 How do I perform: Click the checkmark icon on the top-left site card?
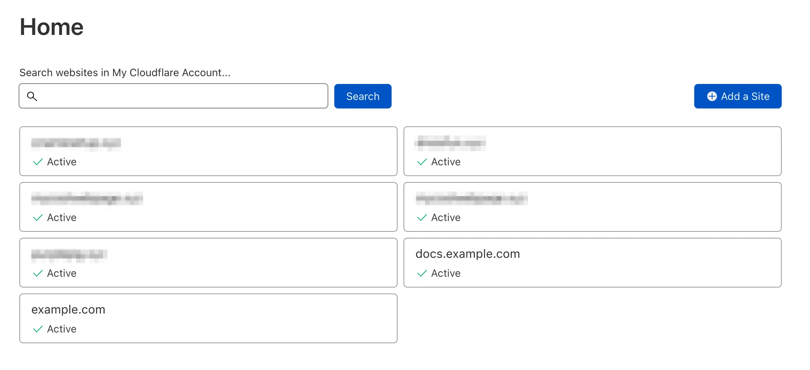click(37, 162)
